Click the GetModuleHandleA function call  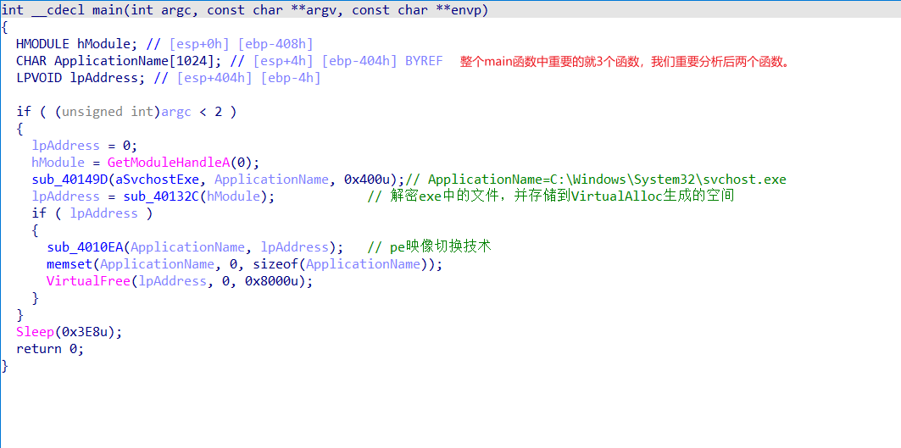tap(169, 163)
